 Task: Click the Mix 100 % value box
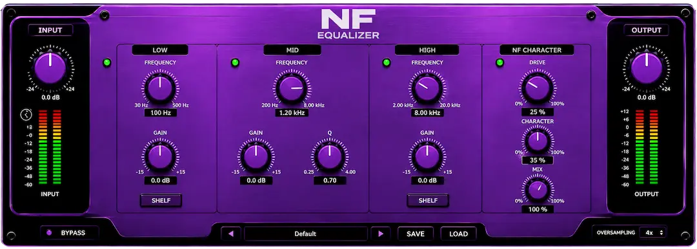click(x=538, y=209)
